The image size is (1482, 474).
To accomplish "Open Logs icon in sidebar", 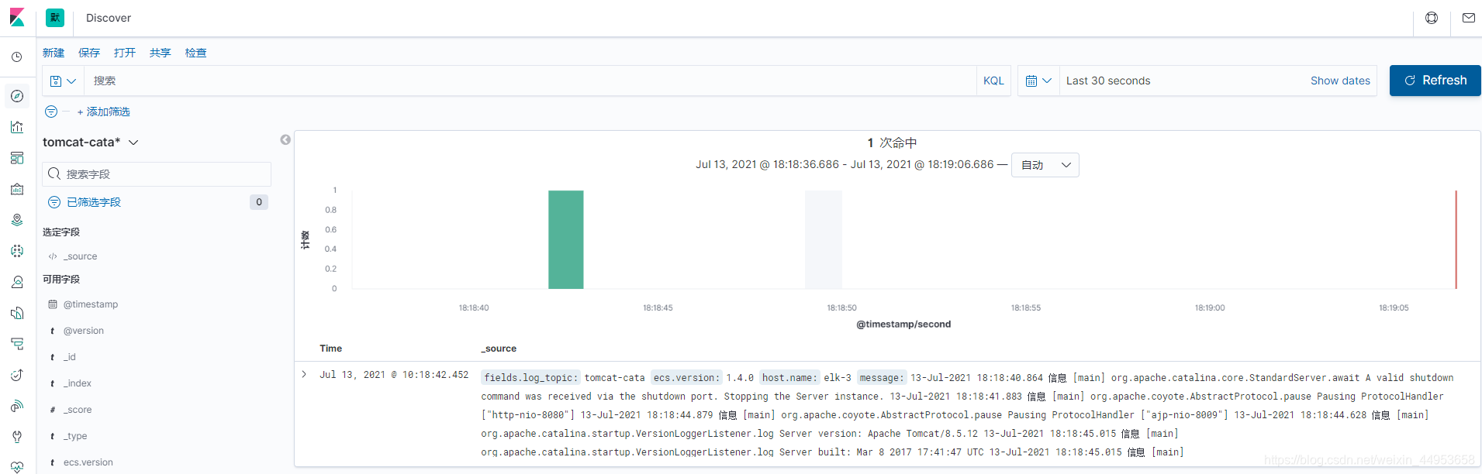I will (17, 313).
